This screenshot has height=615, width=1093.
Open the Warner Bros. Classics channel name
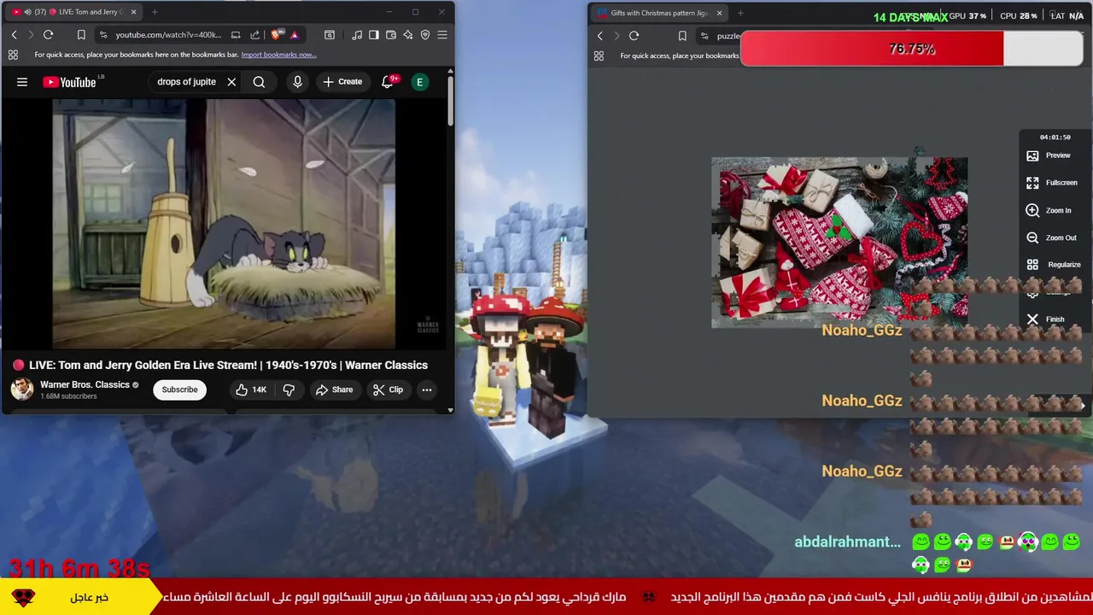(x=85, y=384)
